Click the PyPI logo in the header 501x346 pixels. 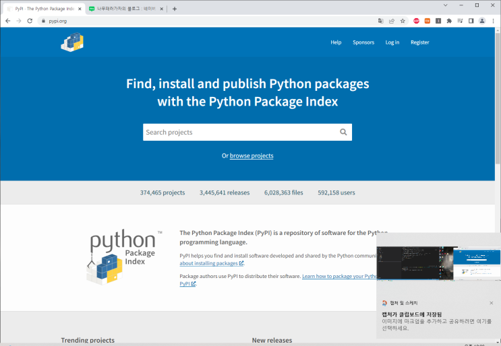72,42
